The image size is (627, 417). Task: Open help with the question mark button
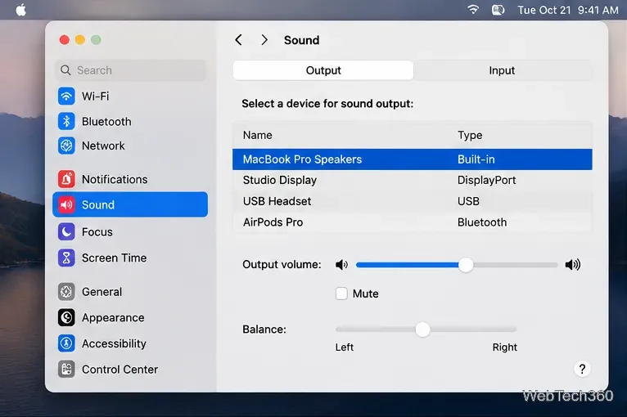pyautogui.click(x=582, y=369)
